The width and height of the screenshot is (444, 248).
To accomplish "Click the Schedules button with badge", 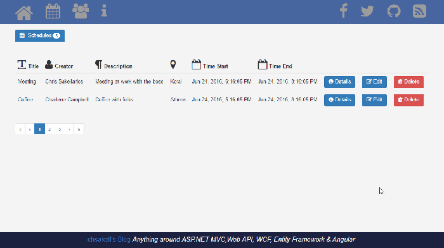I will pyautogui.click(x=40, y=35).
